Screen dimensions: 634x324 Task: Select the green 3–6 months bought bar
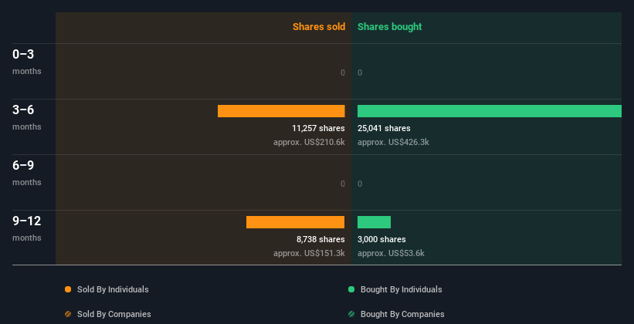click(490, 111)
